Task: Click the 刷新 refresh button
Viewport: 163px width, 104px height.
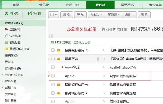Action: coord(144,15)
